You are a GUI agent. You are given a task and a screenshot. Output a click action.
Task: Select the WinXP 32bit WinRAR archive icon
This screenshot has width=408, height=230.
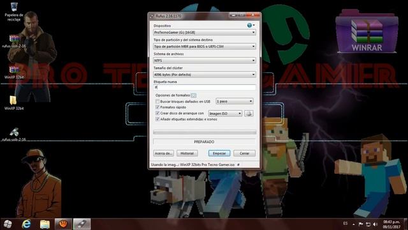(x=14, y=72)
